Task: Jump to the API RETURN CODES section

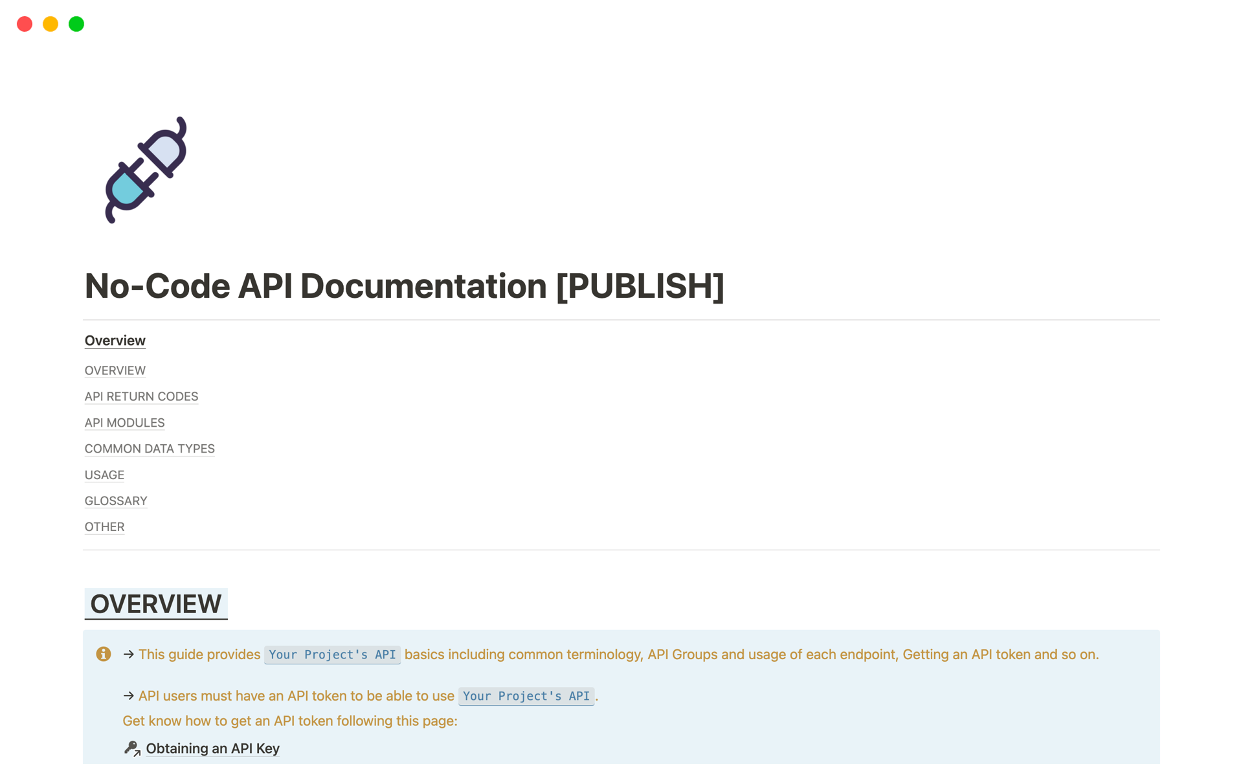Action: point(141,396)
